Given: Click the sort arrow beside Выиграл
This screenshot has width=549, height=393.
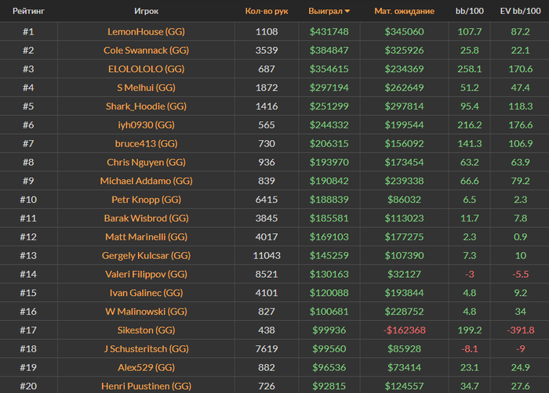Looking at the screenshot, I should point(347,11).
